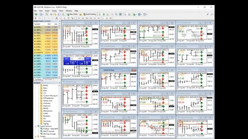The width and height of the screenshot is (248, 139).
Task: Collapse the Expert Advisors tree node
Action: [35, 126]
